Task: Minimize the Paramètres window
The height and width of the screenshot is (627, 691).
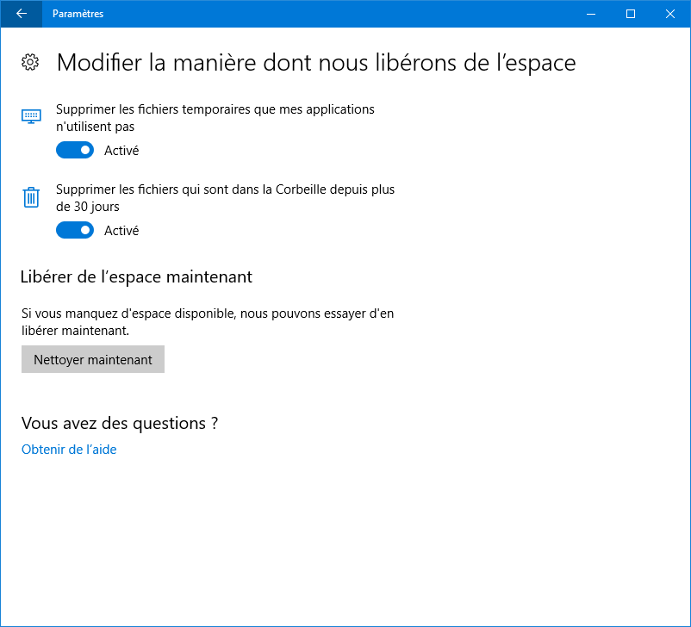Action: tap(591, 14)
